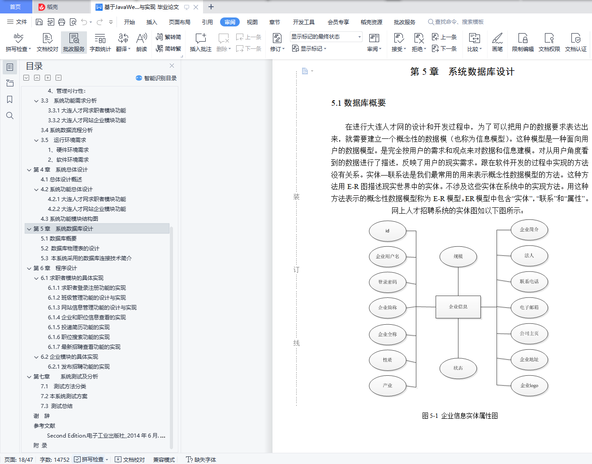Jump to 5.2 数据库物理表的设计
The height and width of the screenshot is (464, 592).
(70, 249)
